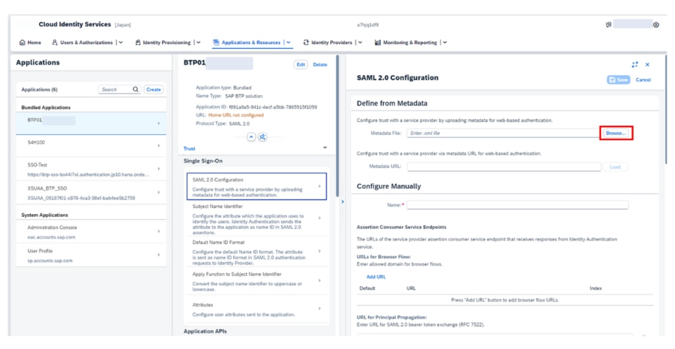The image size is (675, 349).
Task: Click the Monitoring & Reporting chart icon
Action: coord(378,43)
